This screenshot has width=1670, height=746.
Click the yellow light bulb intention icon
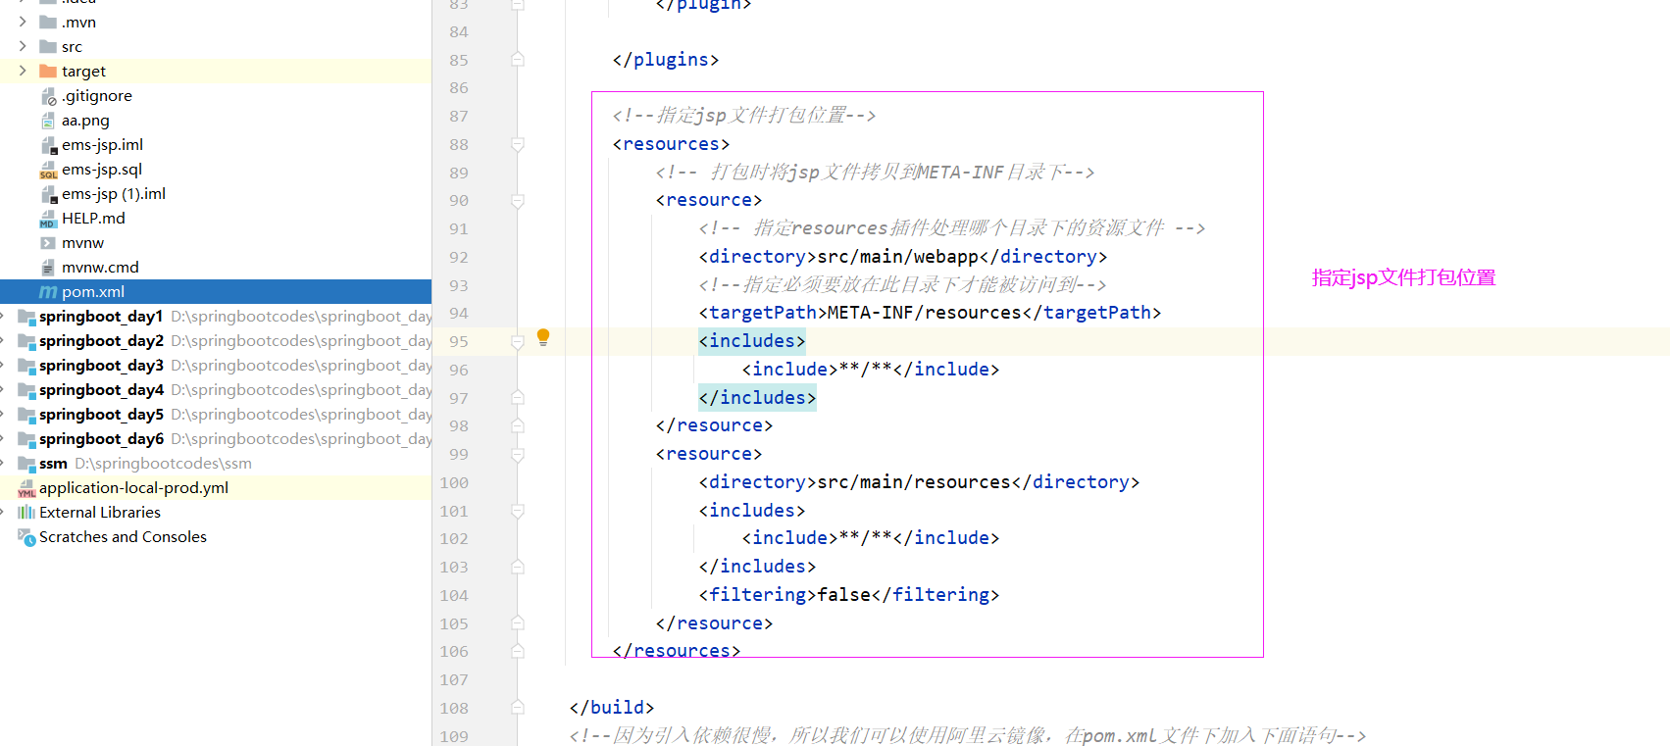(x=543, y=338)
